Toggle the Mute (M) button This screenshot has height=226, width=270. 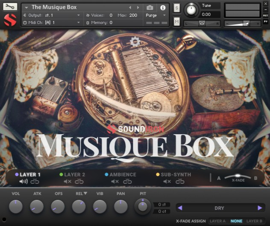coord(177,21)
